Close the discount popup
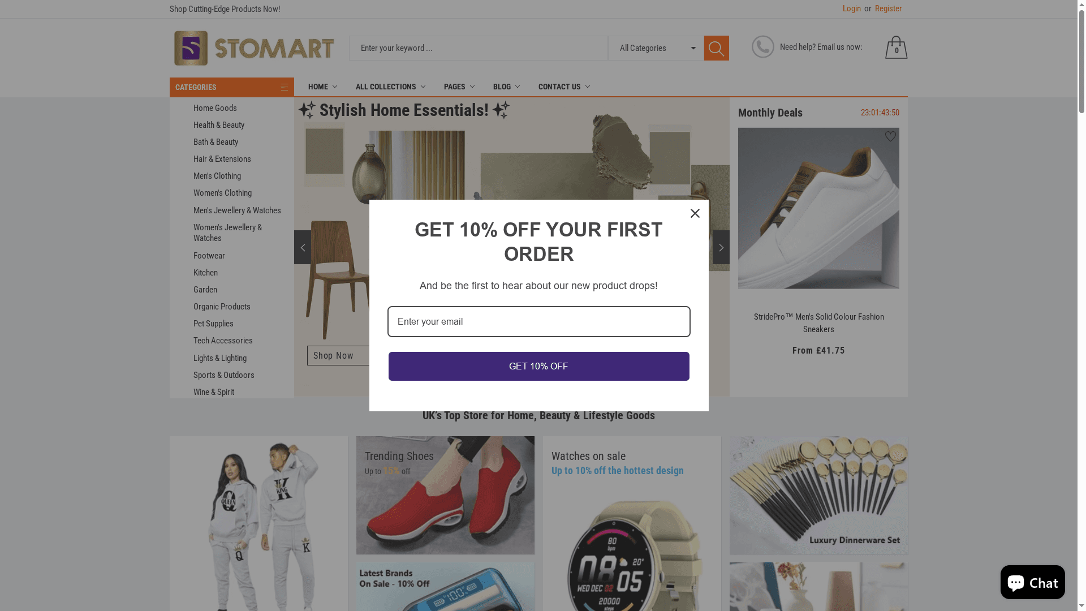 tap(695, 213)
